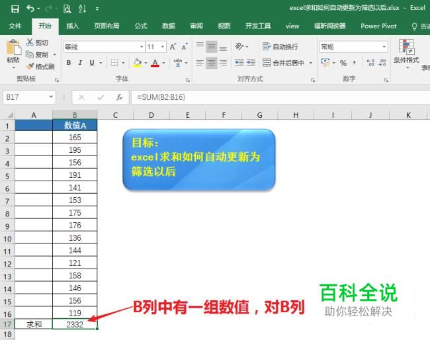Screen dimensions: 430x340
Task: Click Decrease Indent icon
Action: tap(239, 63)
